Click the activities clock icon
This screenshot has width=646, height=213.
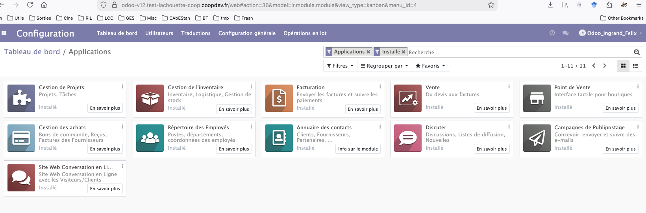[552, 33]
